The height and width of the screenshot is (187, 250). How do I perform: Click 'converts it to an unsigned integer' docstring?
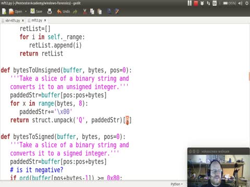[x=69, y=87]
